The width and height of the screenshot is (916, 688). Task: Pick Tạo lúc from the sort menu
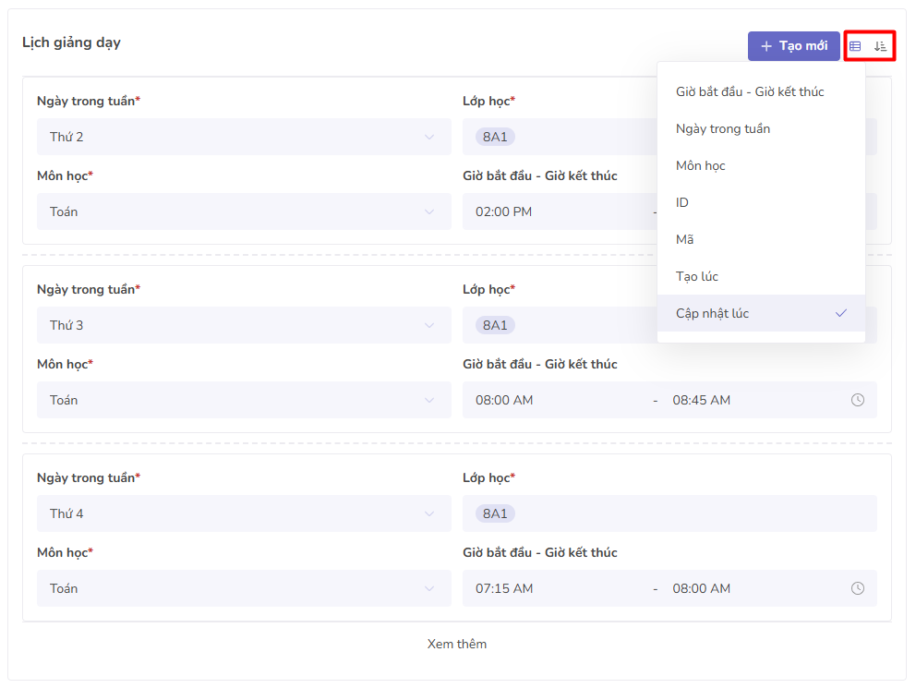click(697, 276)
